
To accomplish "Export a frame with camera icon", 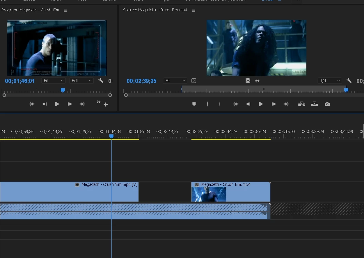I will tap(327, 104).
